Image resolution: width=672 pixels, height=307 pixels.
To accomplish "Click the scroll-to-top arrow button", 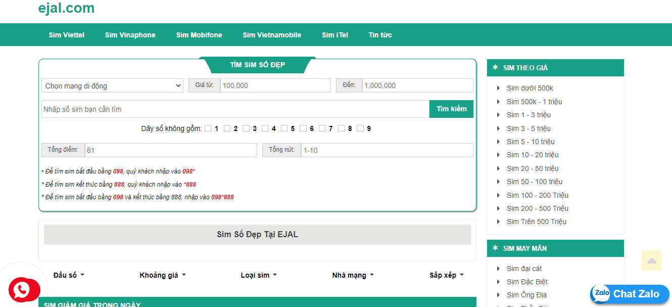I will pyautogui.click(x=652, y=261).
